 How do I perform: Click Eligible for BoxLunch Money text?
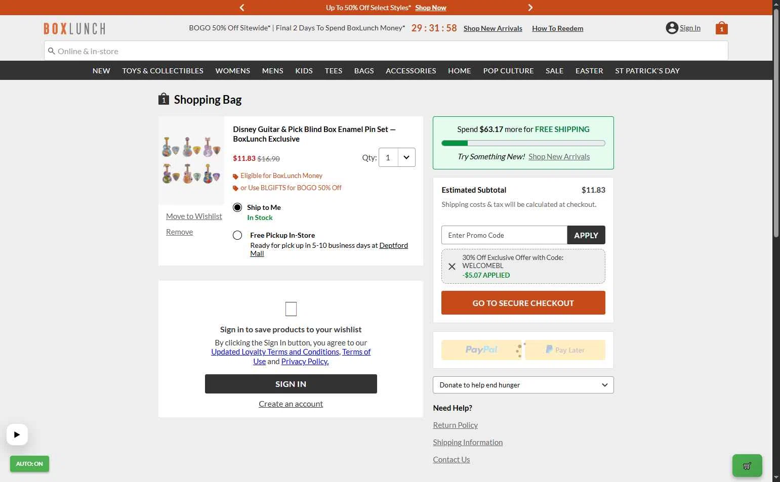click(281, 176)
